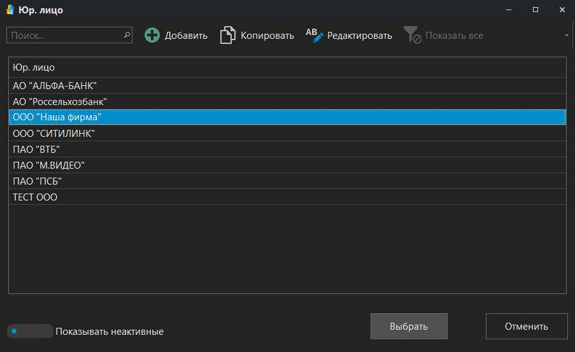This screenshot has width=575, height=352.
Task: Select the ПАО "М.ВИДЕО" row
Action: [x=287, y=165]
